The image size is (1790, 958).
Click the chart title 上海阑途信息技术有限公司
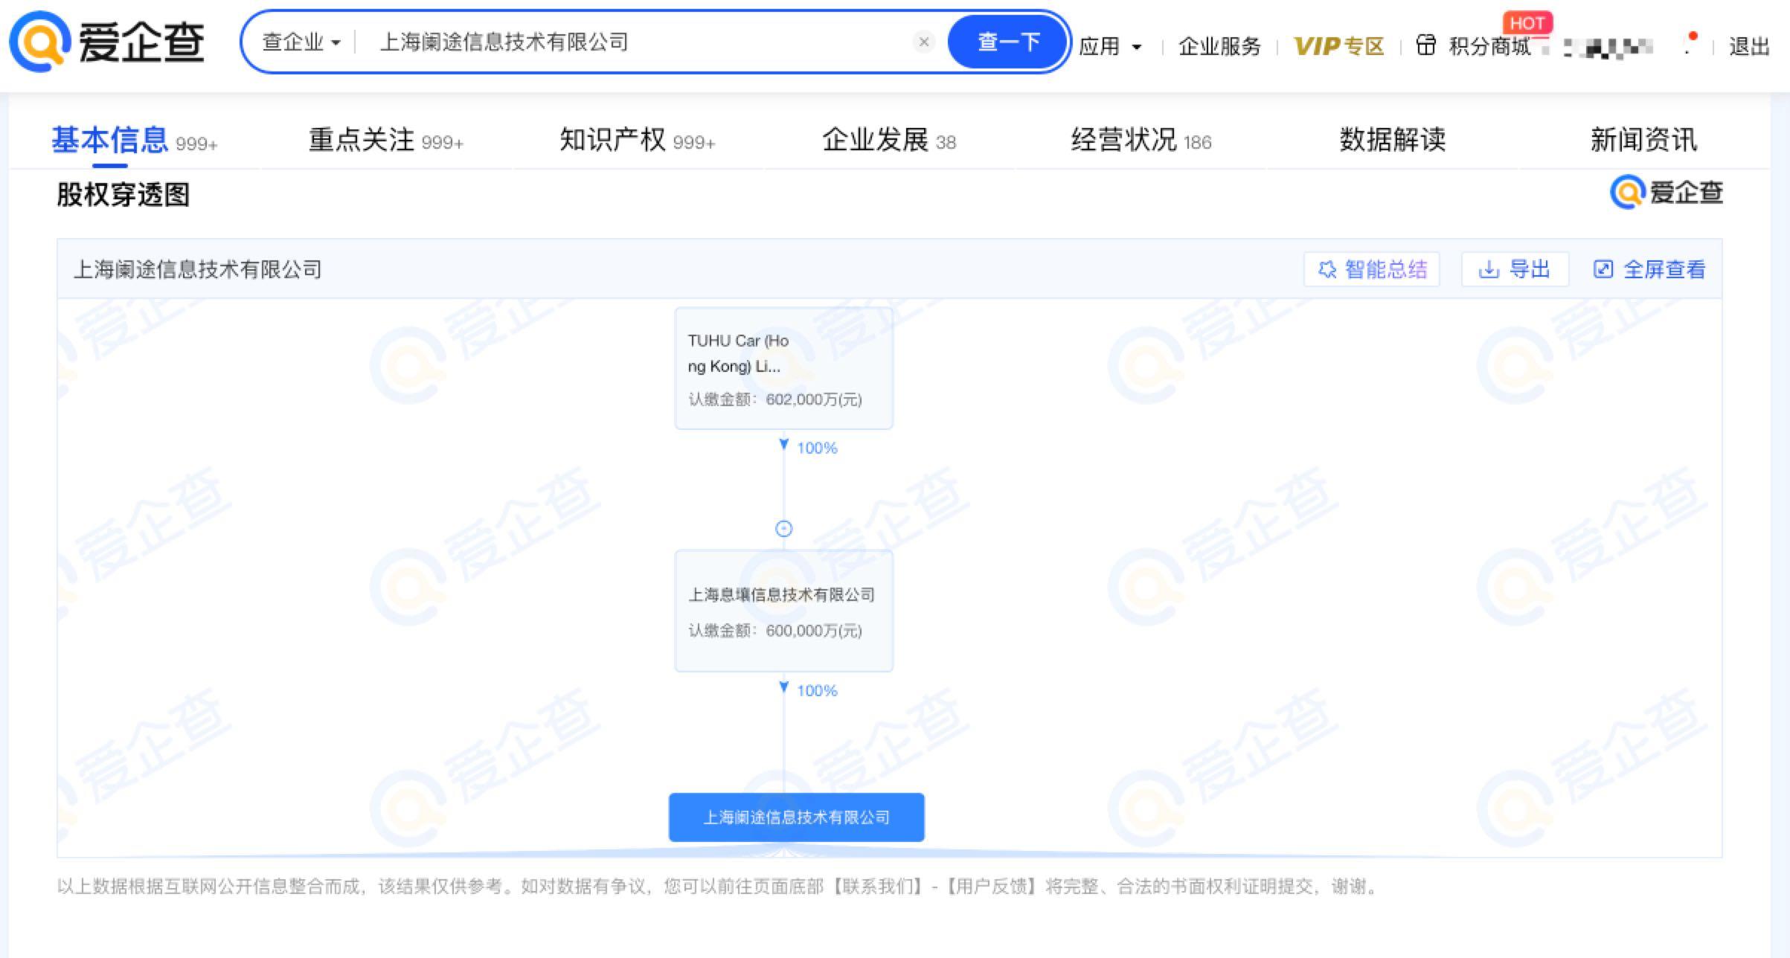pos(197,269)
